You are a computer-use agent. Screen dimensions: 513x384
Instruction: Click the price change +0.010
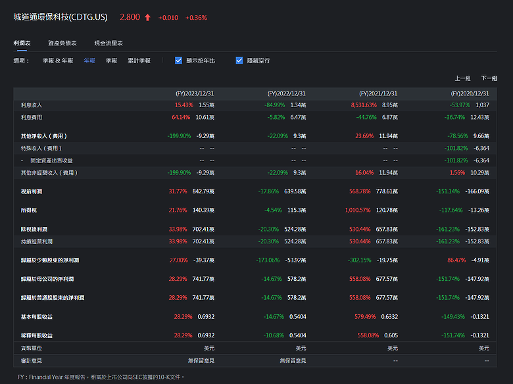click(168, 18)
